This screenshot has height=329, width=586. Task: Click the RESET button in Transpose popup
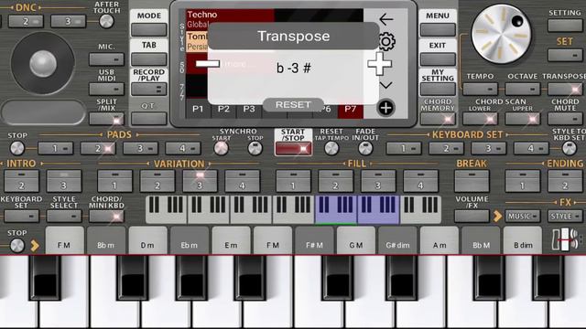[293, 105]
